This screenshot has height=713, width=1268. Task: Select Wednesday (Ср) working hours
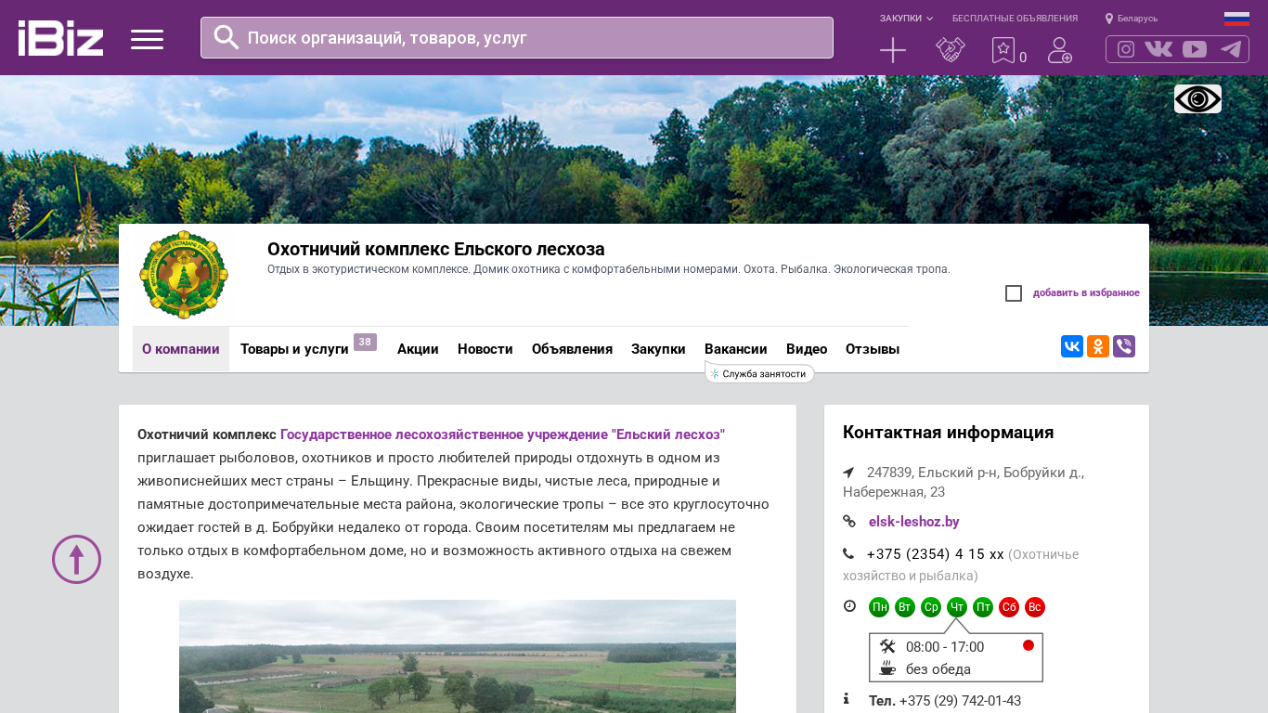coord(931,607)
